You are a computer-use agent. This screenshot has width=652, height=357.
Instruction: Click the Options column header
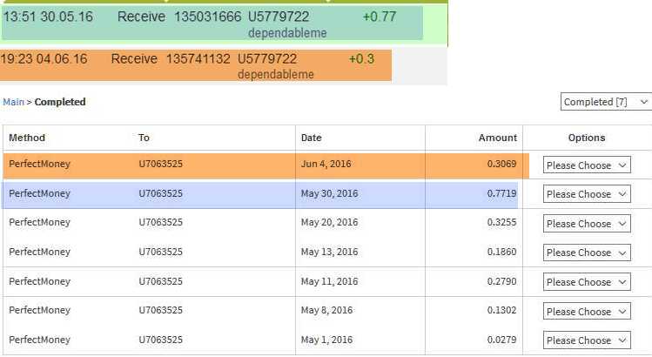click(587, 138)
